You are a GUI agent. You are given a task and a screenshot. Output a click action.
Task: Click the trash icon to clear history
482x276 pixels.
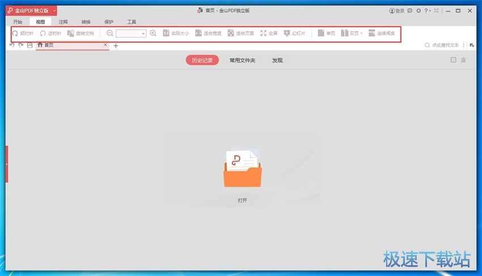(463, 60)
